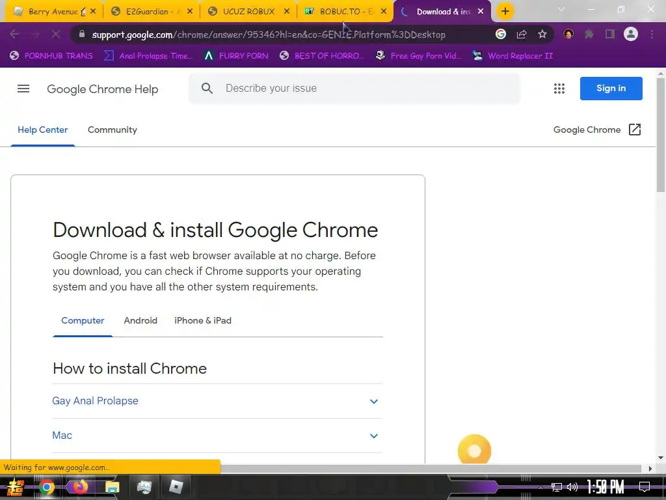Viewport: 666px width, 500px height.
Task: Select the iPhone & iPad tab
Action: [x=203, y=320]
